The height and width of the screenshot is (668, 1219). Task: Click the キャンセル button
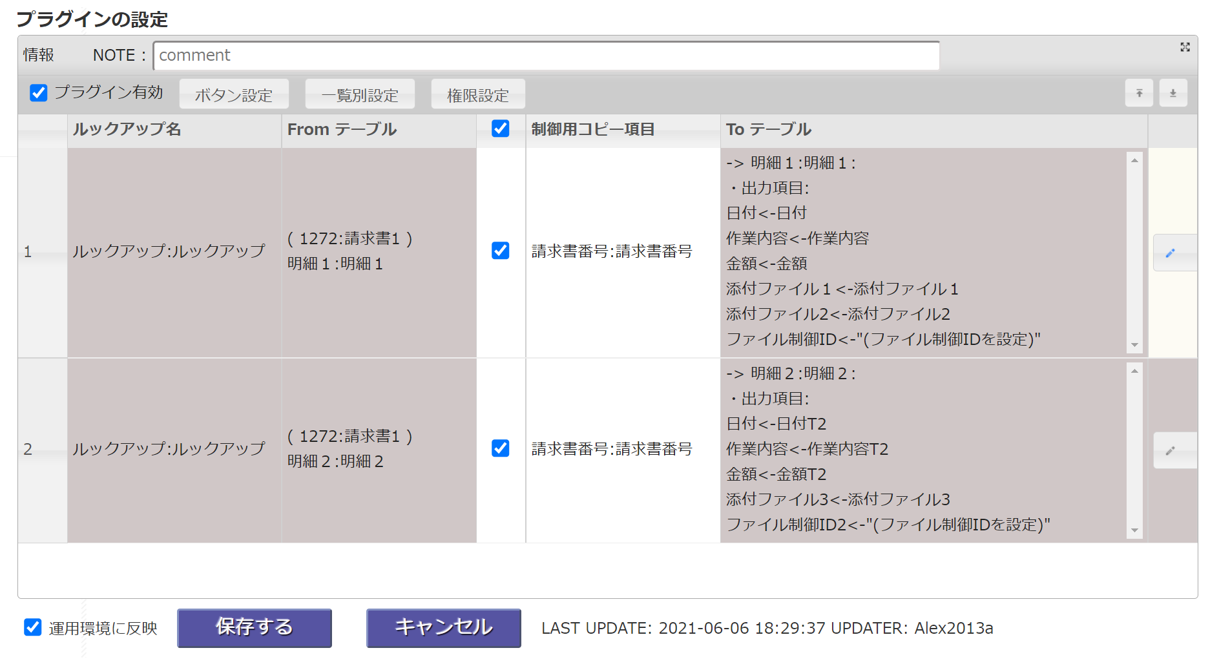pyautogui.click(x=444, y=628)
